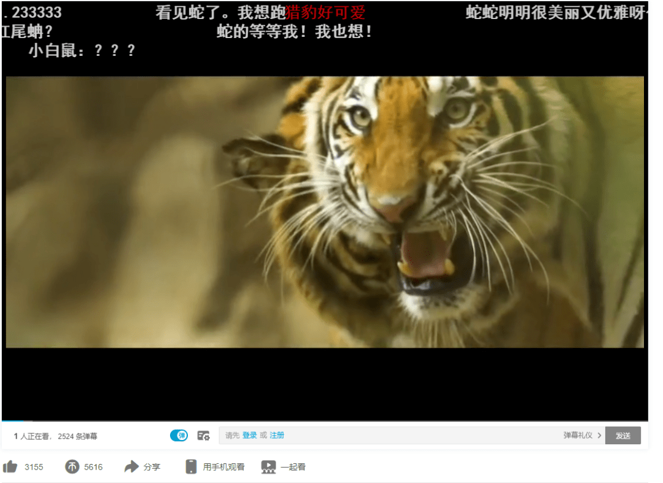The width and height of the screenshot is (663, 483).
Task: Click the share arrow icon
Action: coord(131,466)
